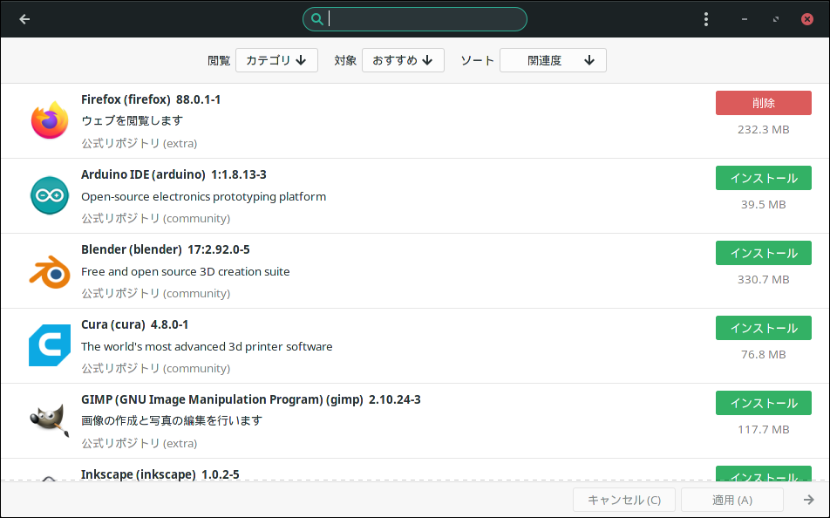This screenshot has width=830, height=518.
Task: Open the three-dot options menu
Action: point(705,19)
